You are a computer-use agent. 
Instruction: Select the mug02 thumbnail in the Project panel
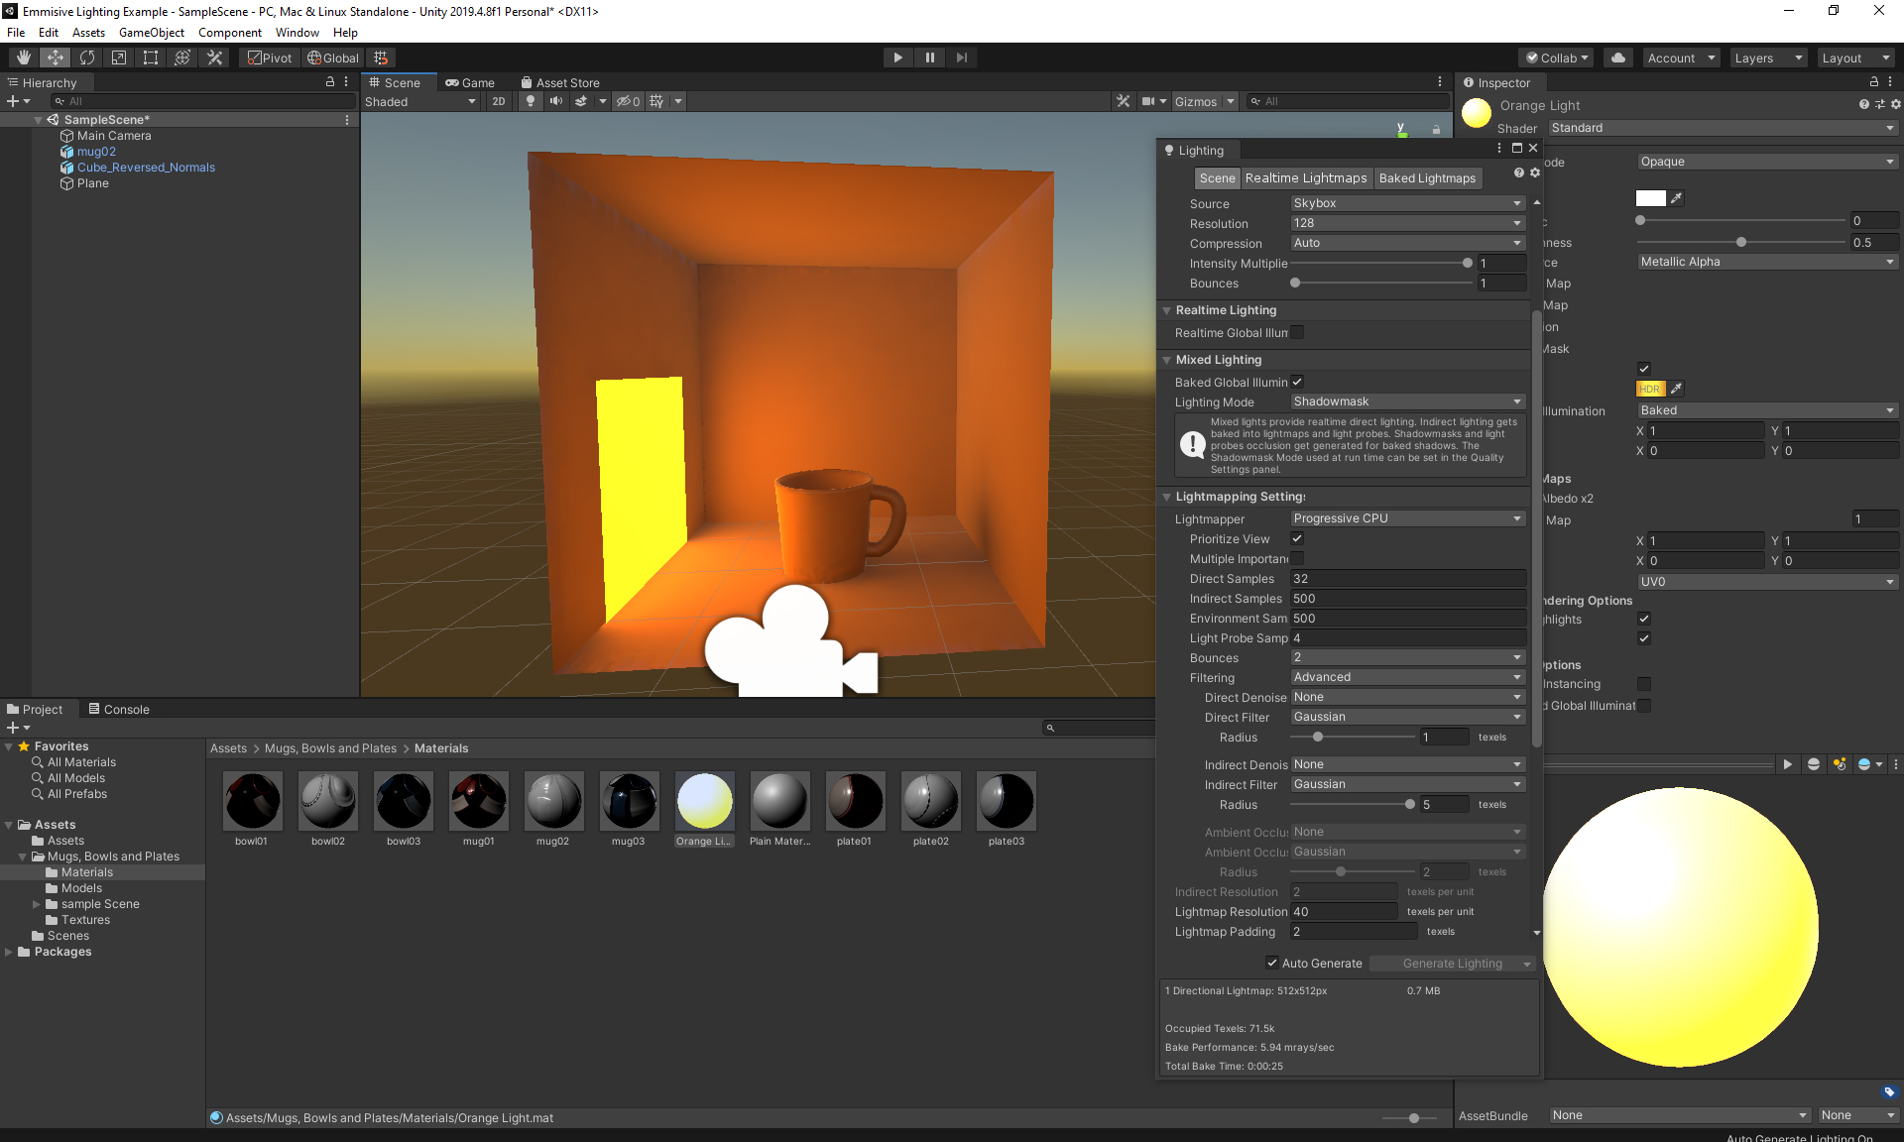click(554, 801)
